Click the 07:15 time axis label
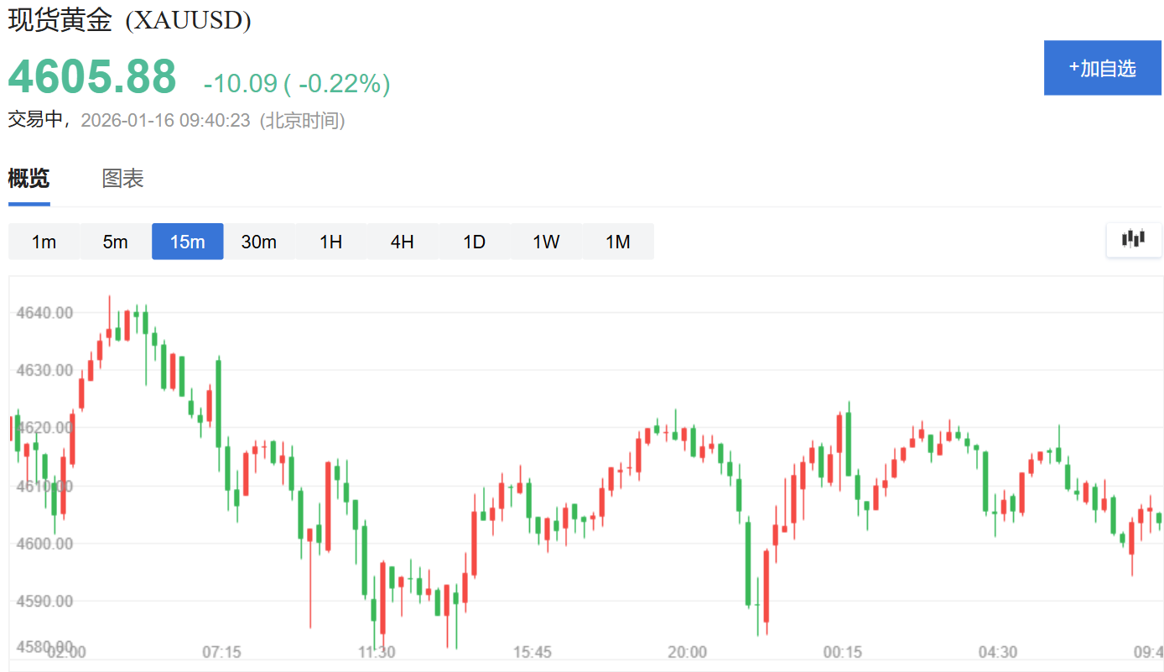1164x672 pixels. coord(221,652)
